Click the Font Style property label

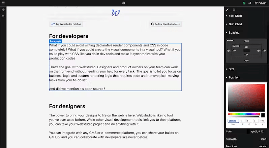click(231, 146)
